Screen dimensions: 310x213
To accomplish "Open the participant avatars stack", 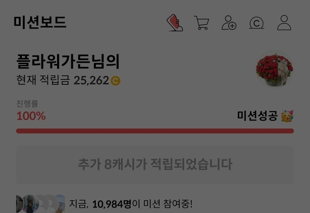I will coord(41,204).
